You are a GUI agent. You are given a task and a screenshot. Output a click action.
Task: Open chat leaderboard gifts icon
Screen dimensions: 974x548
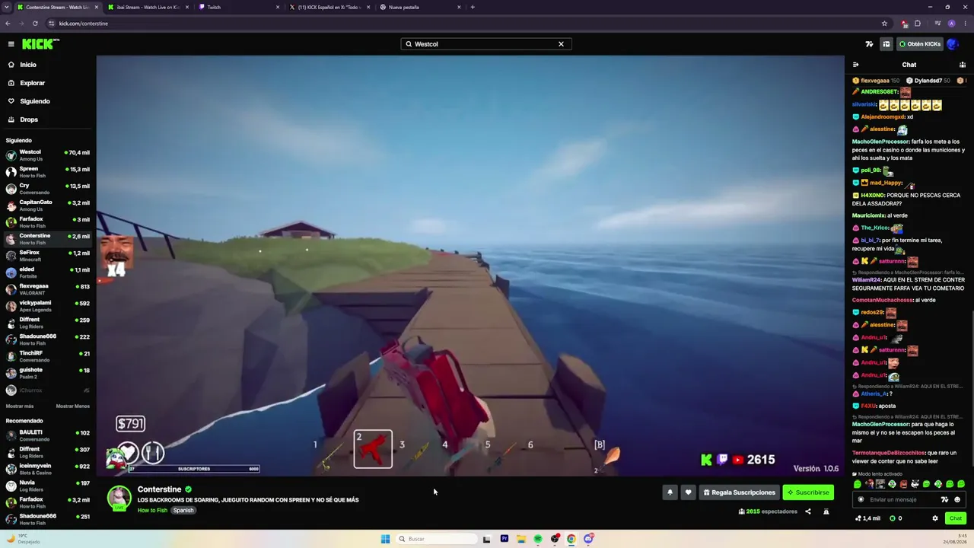963,65
